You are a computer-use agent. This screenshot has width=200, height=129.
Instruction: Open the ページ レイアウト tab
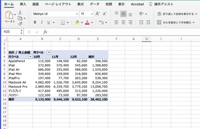tap(58, 4)
